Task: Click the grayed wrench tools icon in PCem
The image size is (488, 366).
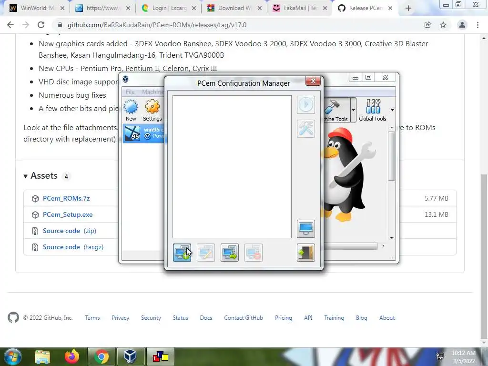Action: tap(306, 129)
